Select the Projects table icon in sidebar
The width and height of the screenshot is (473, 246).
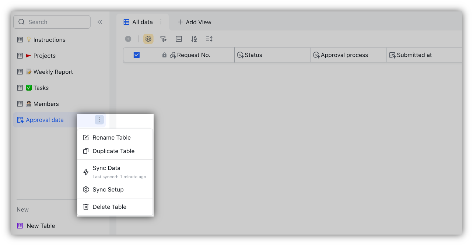tap(20, 56)
